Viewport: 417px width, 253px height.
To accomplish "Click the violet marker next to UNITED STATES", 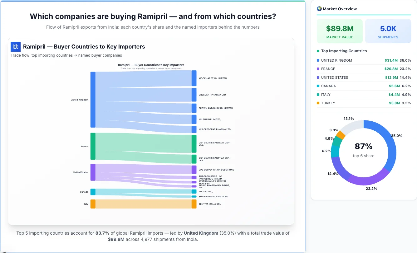I will tap(317, 77).
